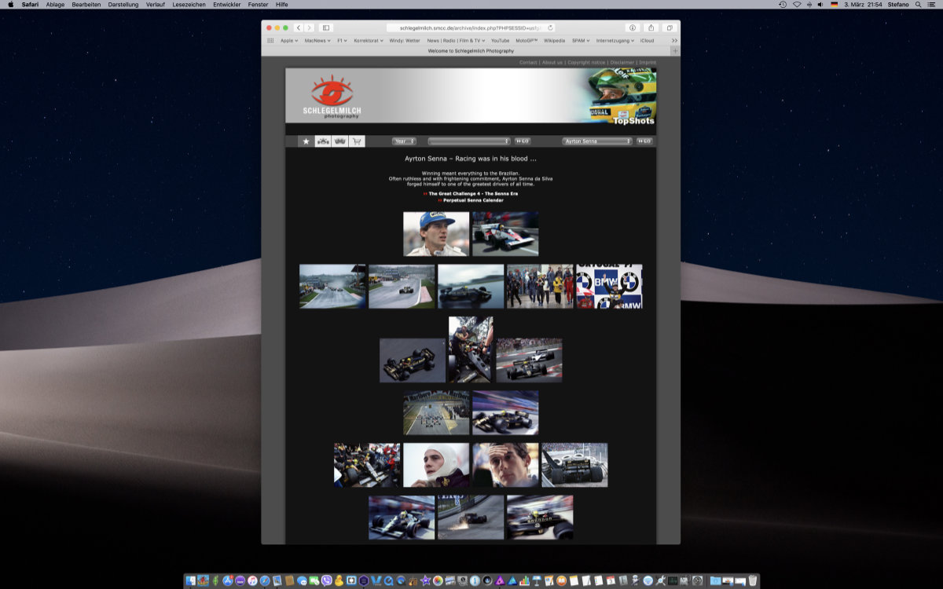Open the Darstellung menu
The image size is (943, 589).
(x=123, y=5)
